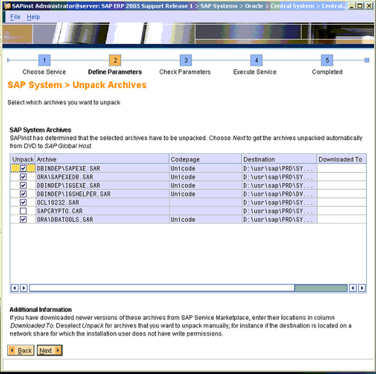Uncheck Unpack for OCL10232.SAR
376x374 pixels.
point(23,202)
